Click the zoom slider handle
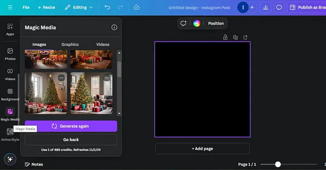 [278, 164]
